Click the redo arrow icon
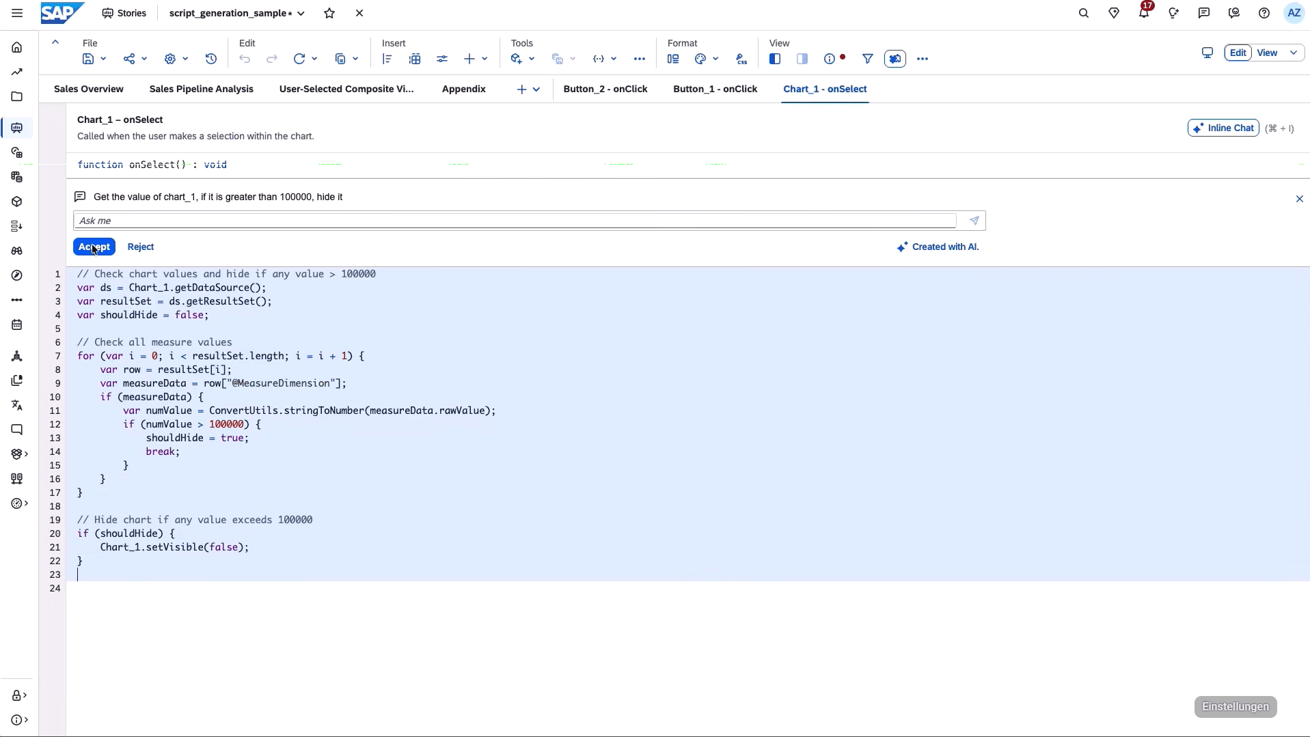Viewport: 1310px width, 737px height. [272, 59]
